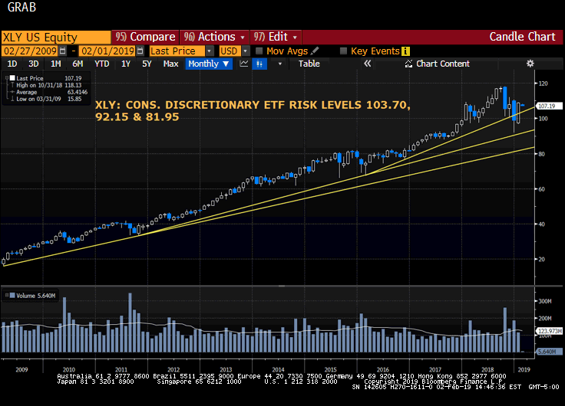Screen dimensions: 565x406
Task: Open the chart type dropdown arrow
Action: point(279,64)
